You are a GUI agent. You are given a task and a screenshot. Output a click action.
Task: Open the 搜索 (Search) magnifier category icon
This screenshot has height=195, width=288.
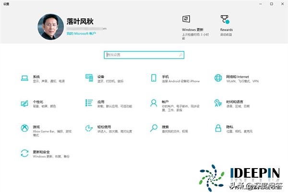(154, 128)
